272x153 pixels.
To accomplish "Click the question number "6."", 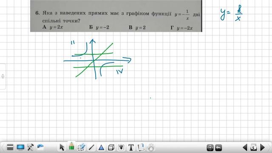I will click(x=38, y=13).
